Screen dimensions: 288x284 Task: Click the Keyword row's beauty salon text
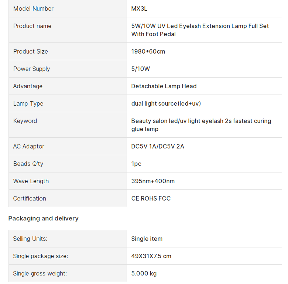201,125
